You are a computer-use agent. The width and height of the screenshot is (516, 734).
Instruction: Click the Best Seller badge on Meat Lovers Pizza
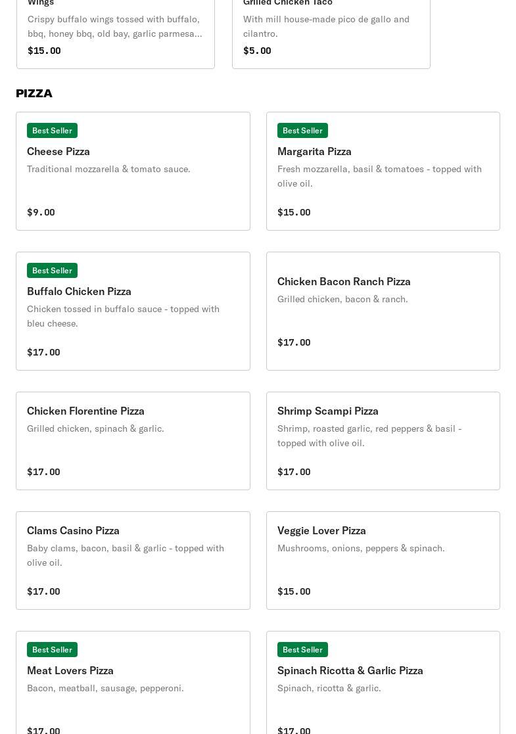pos(52,650)
